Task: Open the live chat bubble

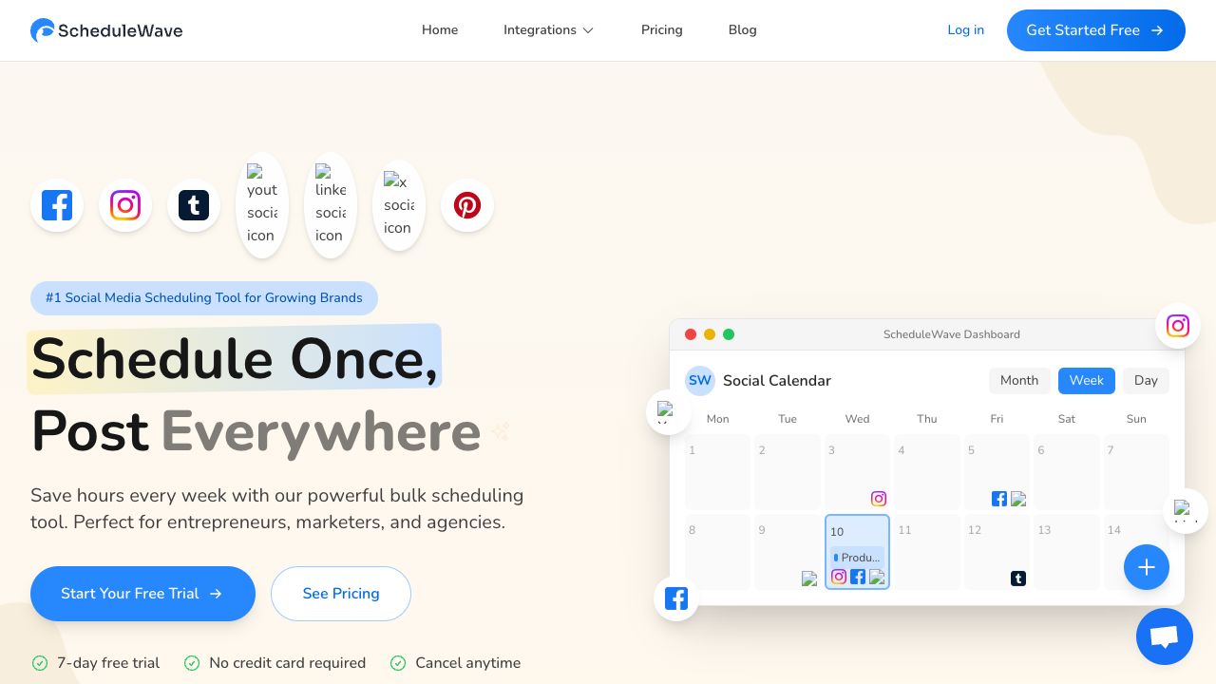Action: click(x=1165, y=636)
